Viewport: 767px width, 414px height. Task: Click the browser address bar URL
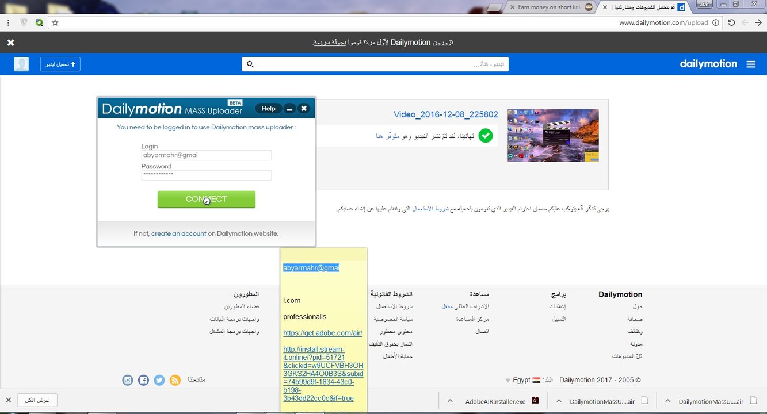[x=663, y=22]
